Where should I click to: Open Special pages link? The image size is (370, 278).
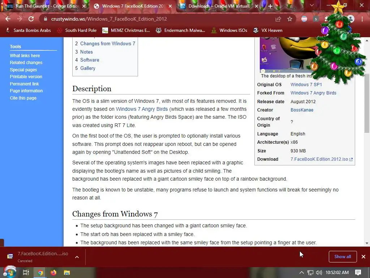23,70
